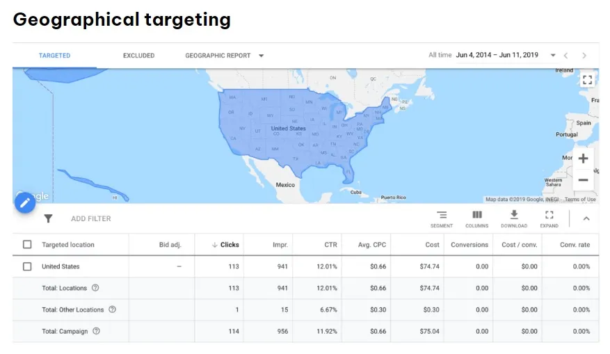Click the filter funnel icon
Image resolution: width=610 pixels, height=354 pixels.
[48, 218]
